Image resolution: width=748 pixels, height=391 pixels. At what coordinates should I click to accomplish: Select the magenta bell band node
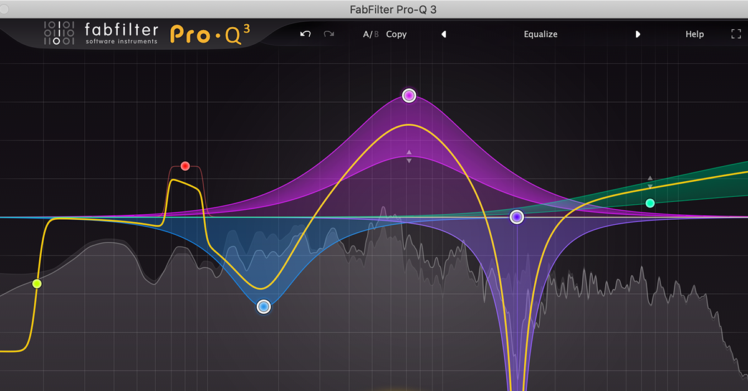coord(409,95)
